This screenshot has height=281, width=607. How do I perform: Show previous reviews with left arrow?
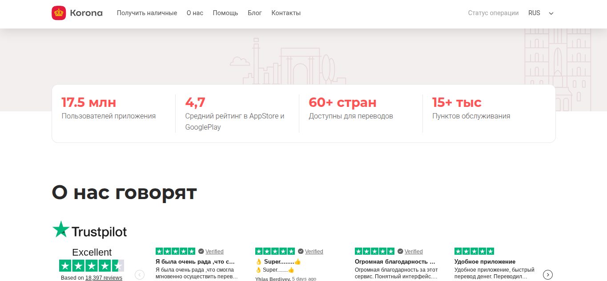coord(140,275)
